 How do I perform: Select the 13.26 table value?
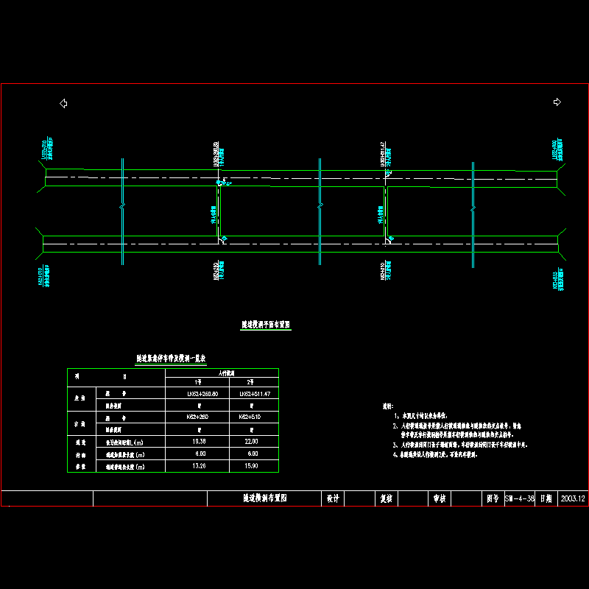click(198, 466)
